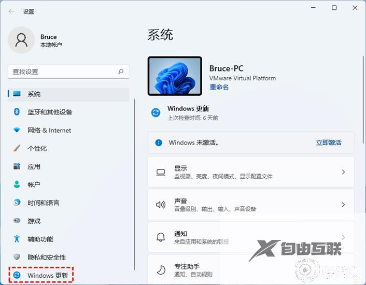The image size is (366, 285).
Task: Go to 个性化 settings
Action: click(x=68, y=148)
